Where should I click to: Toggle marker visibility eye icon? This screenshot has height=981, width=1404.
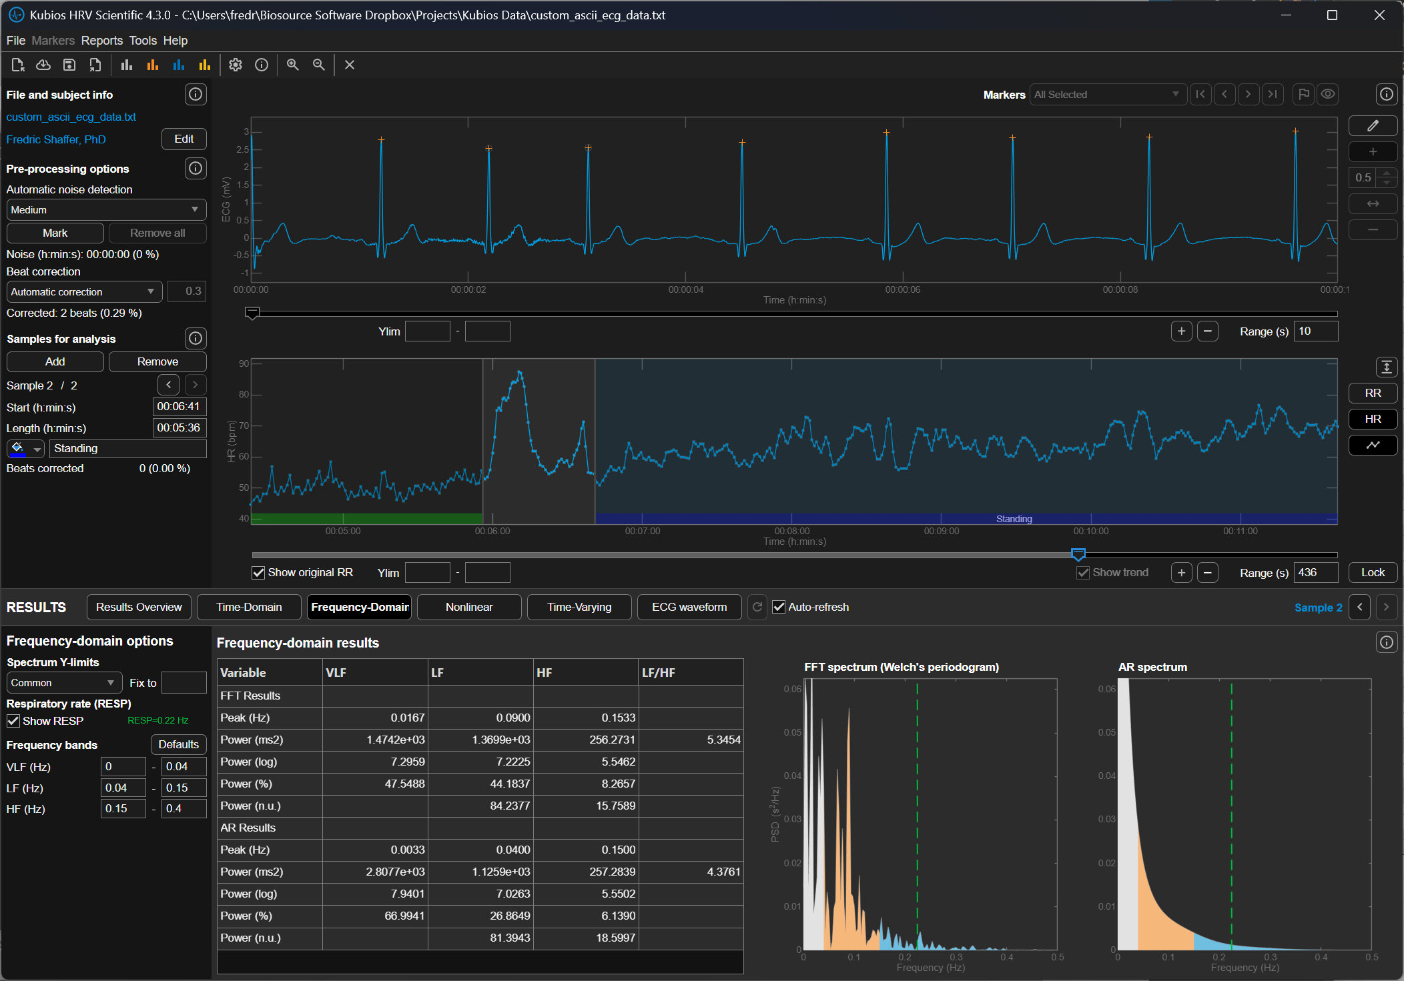click(x=1328, y=94)
